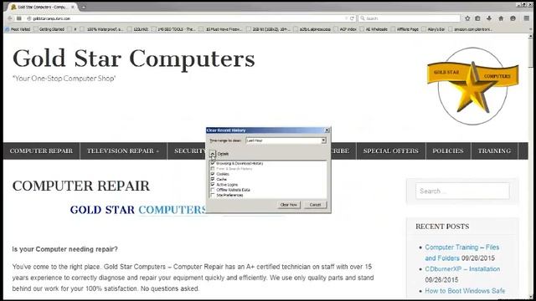Open the Special Offers nav item
Viewport: 536px width, 301px height.
click(x=391, y=150)
